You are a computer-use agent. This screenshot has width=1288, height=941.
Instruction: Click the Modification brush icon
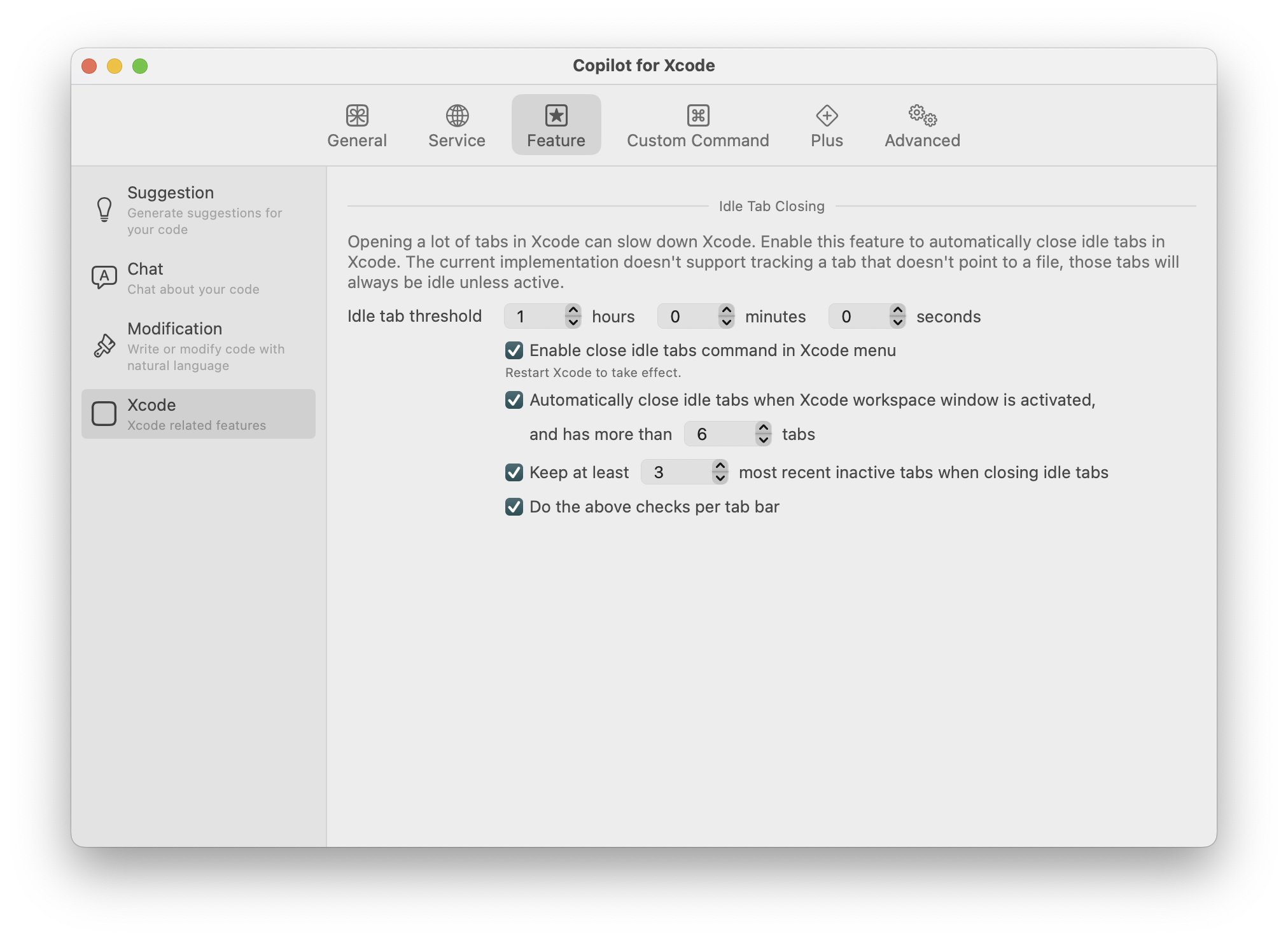(x=104, y=345)
